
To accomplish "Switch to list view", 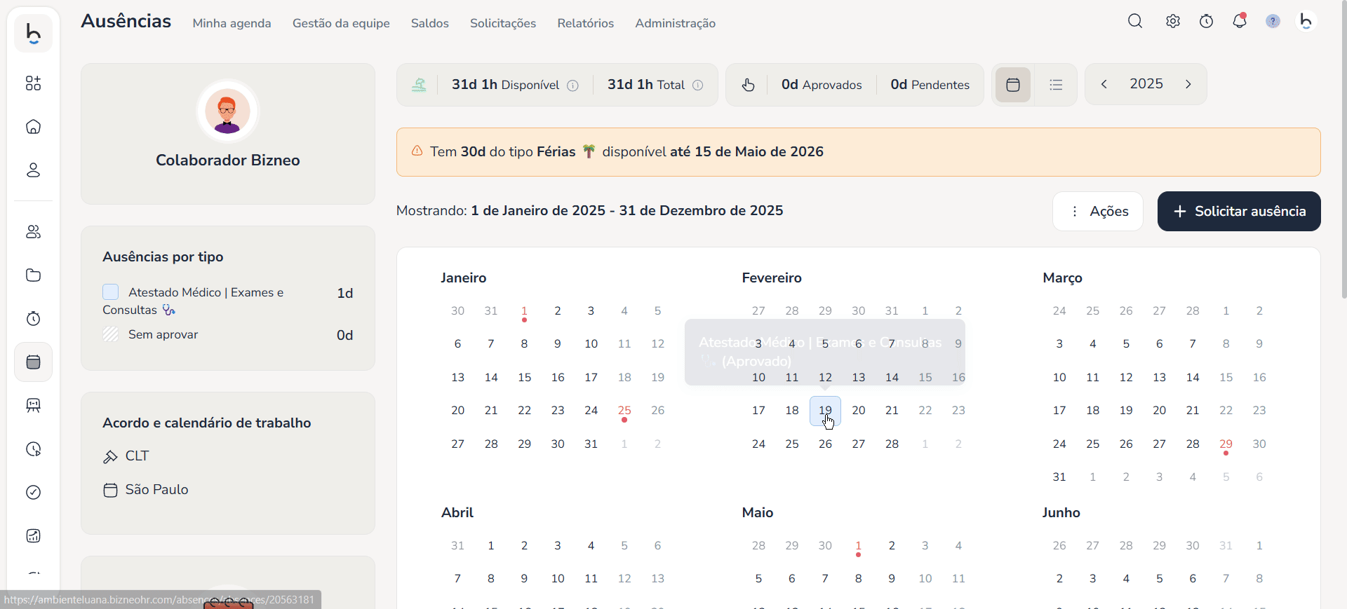I will pyautogui.click(x=1056, y=85).
